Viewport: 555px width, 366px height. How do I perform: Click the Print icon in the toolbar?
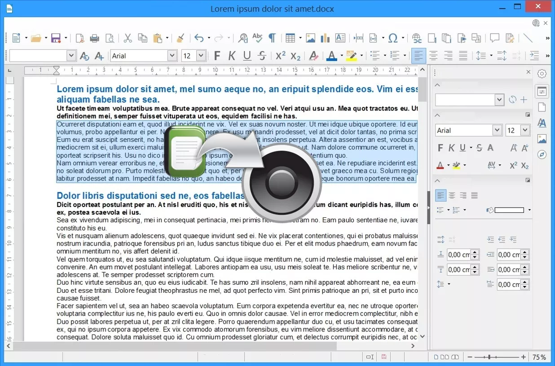coord(94,38)
